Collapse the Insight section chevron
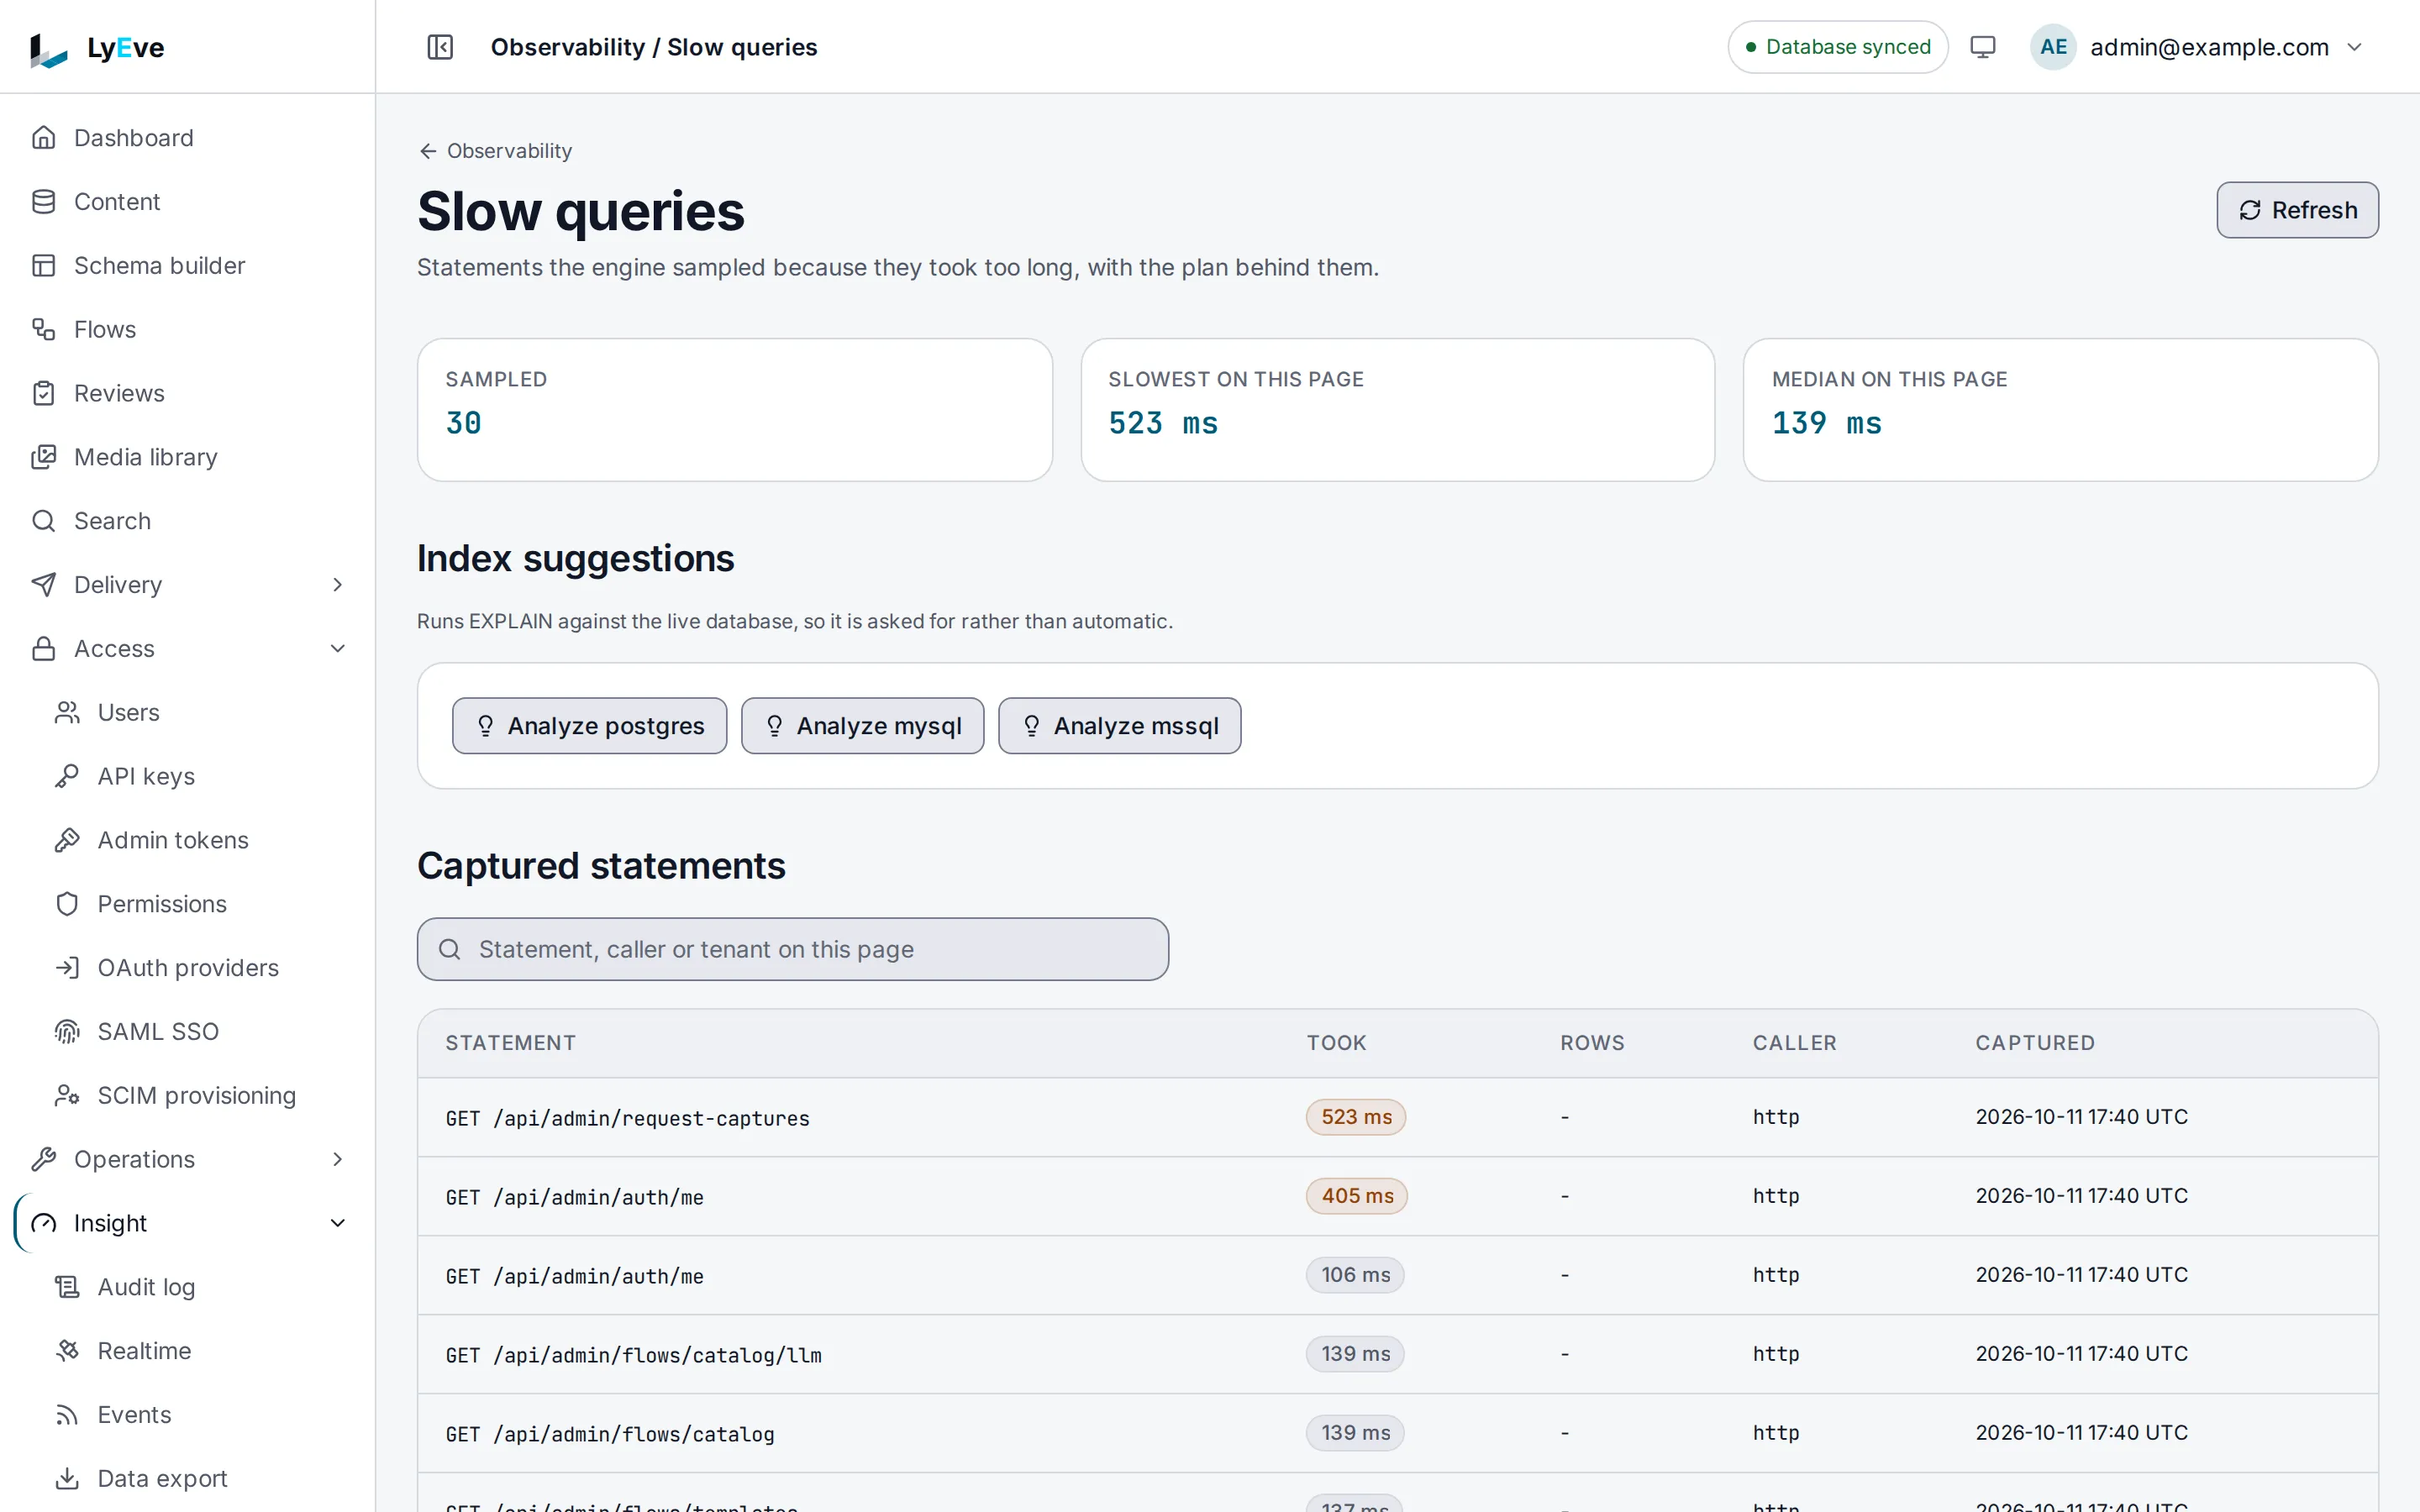Viewport: 2420px width, 1512px height. point(337,1223)
